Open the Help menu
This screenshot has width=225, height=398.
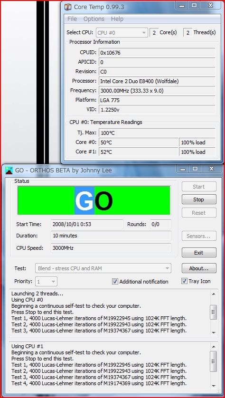coord(117,19)
